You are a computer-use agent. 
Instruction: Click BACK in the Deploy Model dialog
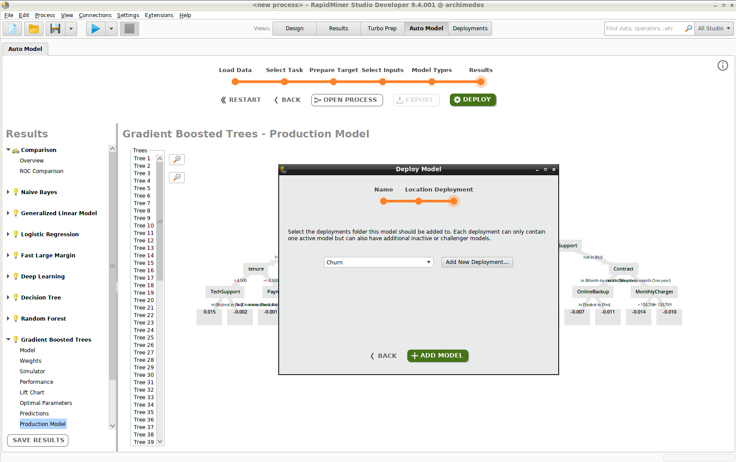tap(383, 356)
